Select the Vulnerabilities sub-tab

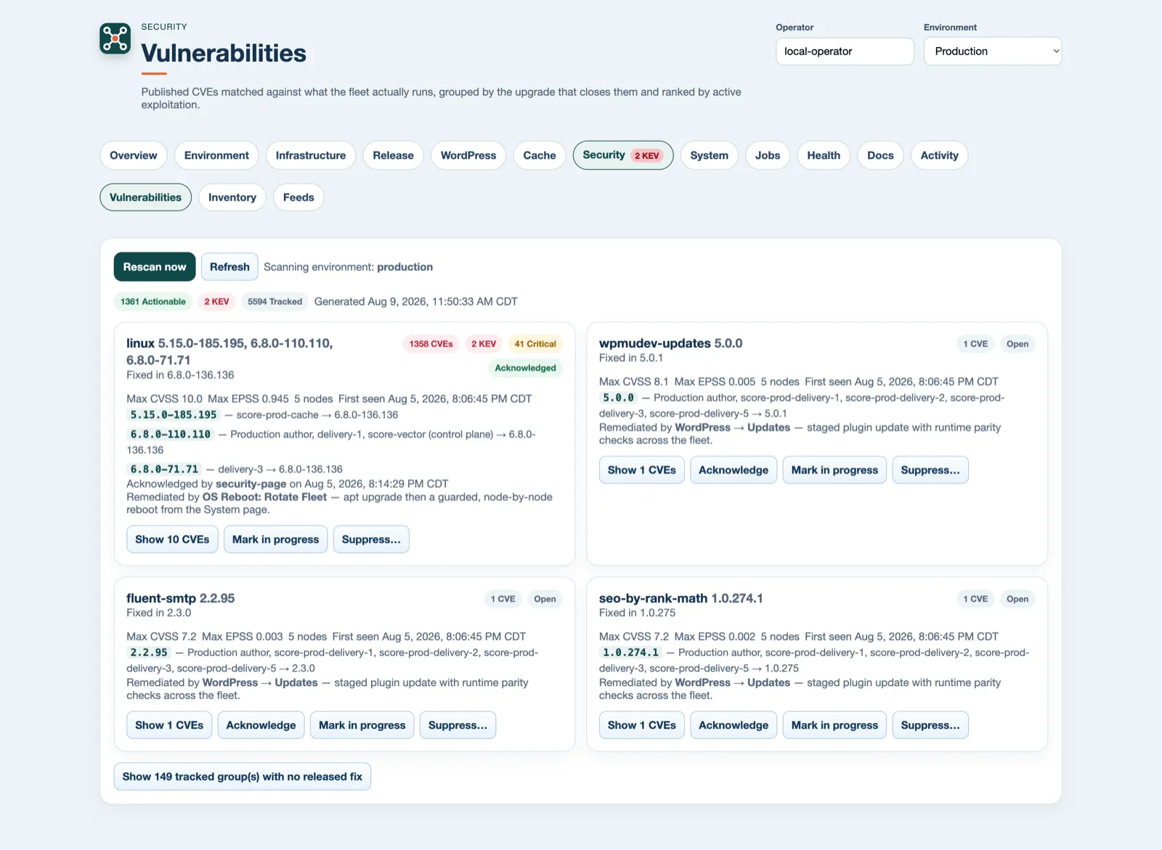click(x=145, y=197)
